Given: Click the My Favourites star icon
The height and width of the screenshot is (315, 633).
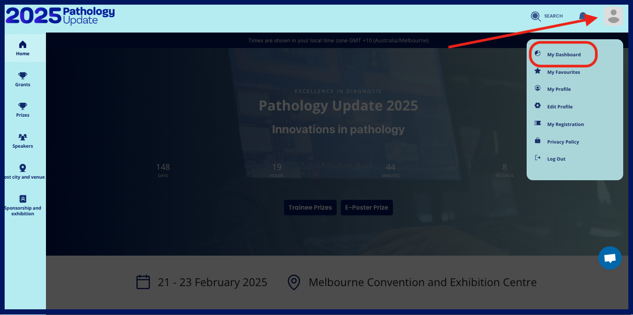Looking at the screenshot, I should [x=537, y=71].
